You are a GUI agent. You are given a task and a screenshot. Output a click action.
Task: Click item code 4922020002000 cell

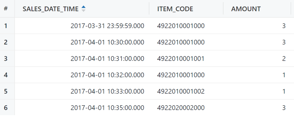click(x=181, y=108)
